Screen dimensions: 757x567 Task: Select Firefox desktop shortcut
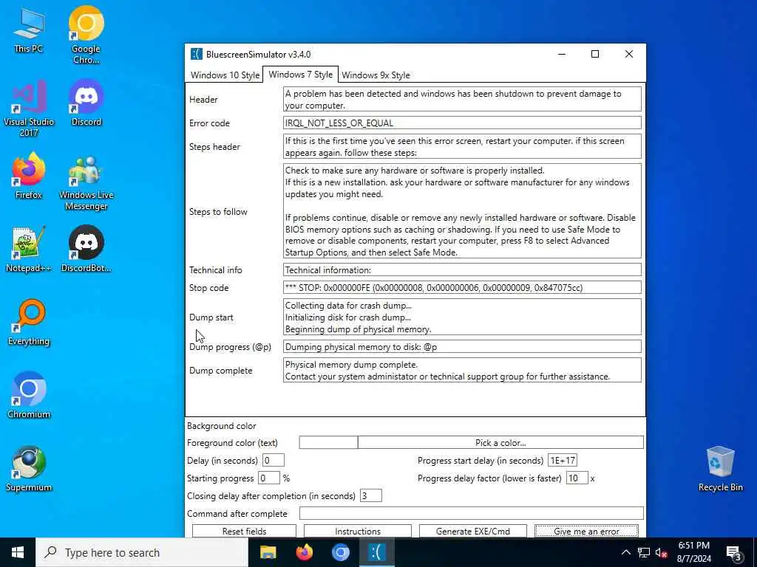pos(29,176)
